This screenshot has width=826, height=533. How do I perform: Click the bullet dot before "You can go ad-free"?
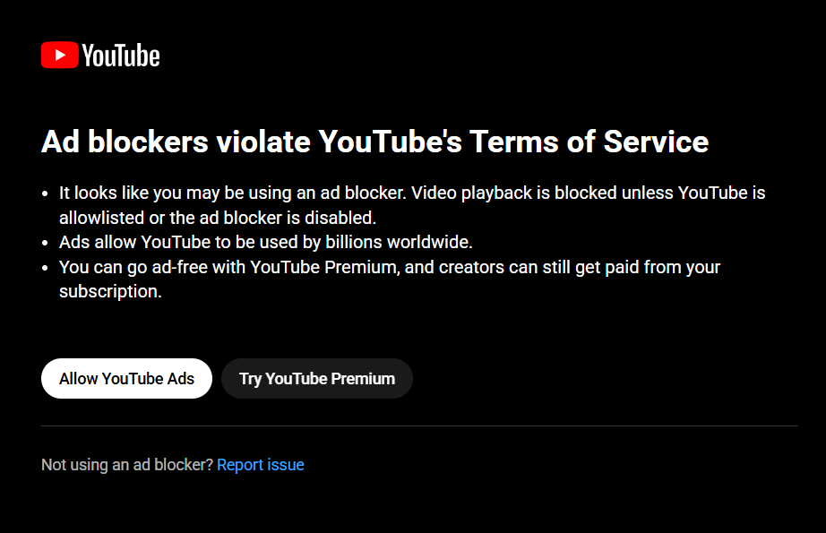point(47,268)
